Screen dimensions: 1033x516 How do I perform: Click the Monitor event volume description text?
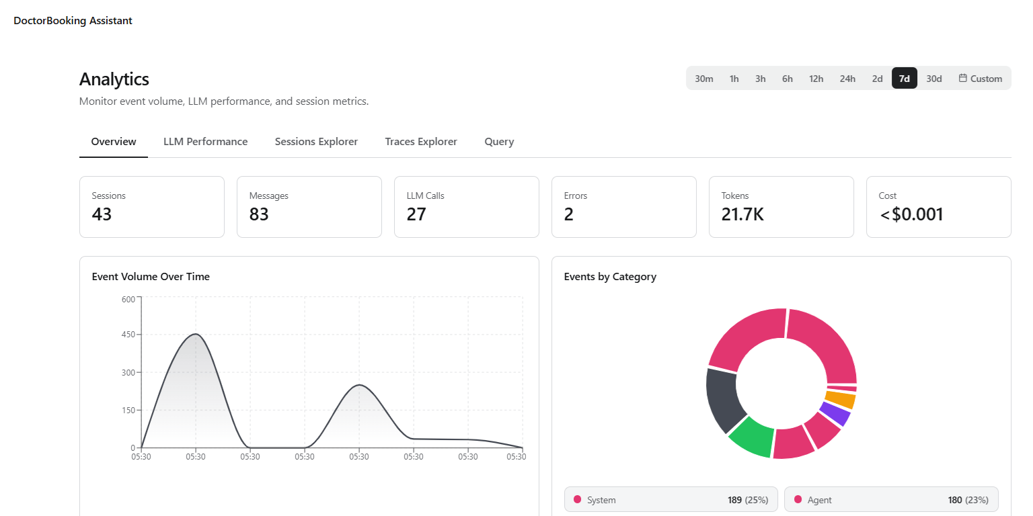pos(224,102)
